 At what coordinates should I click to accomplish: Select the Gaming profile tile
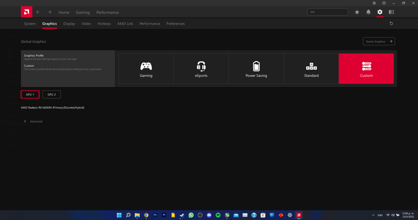(146, 69)
